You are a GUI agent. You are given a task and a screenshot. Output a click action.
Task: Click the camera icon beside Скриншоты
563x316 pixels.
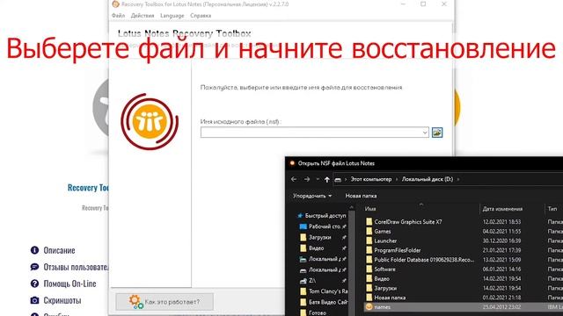pyautogui.click(x=34, y=300)
